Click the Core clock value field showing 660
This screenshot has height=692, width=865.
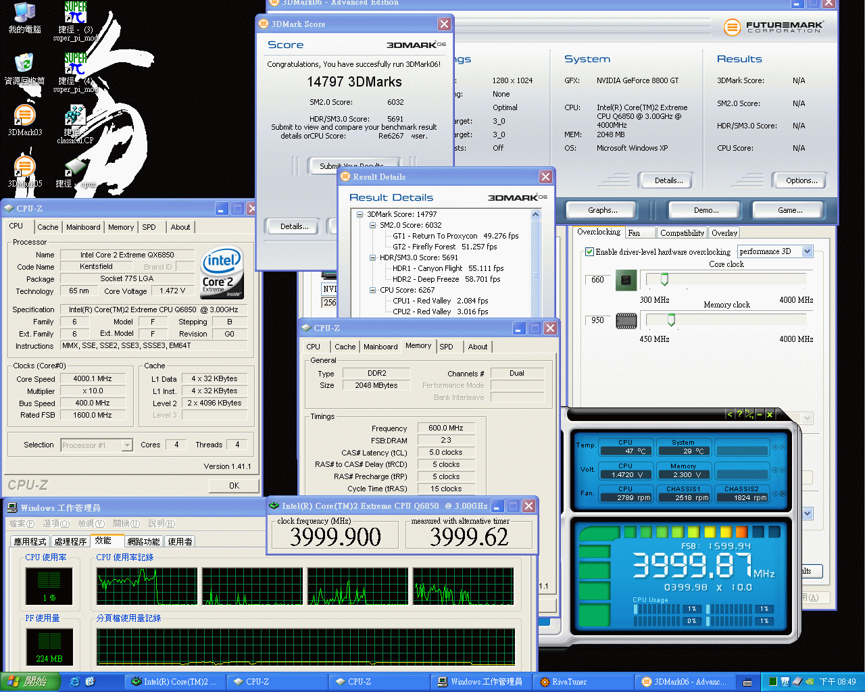pyautogui.click(x=598, y=280)
